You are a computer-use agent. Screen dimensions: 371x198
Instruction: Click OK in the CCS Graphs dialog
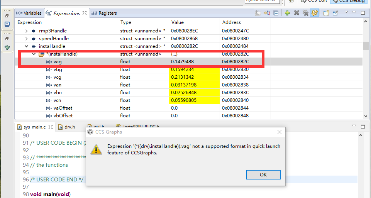tap(263, 174)
